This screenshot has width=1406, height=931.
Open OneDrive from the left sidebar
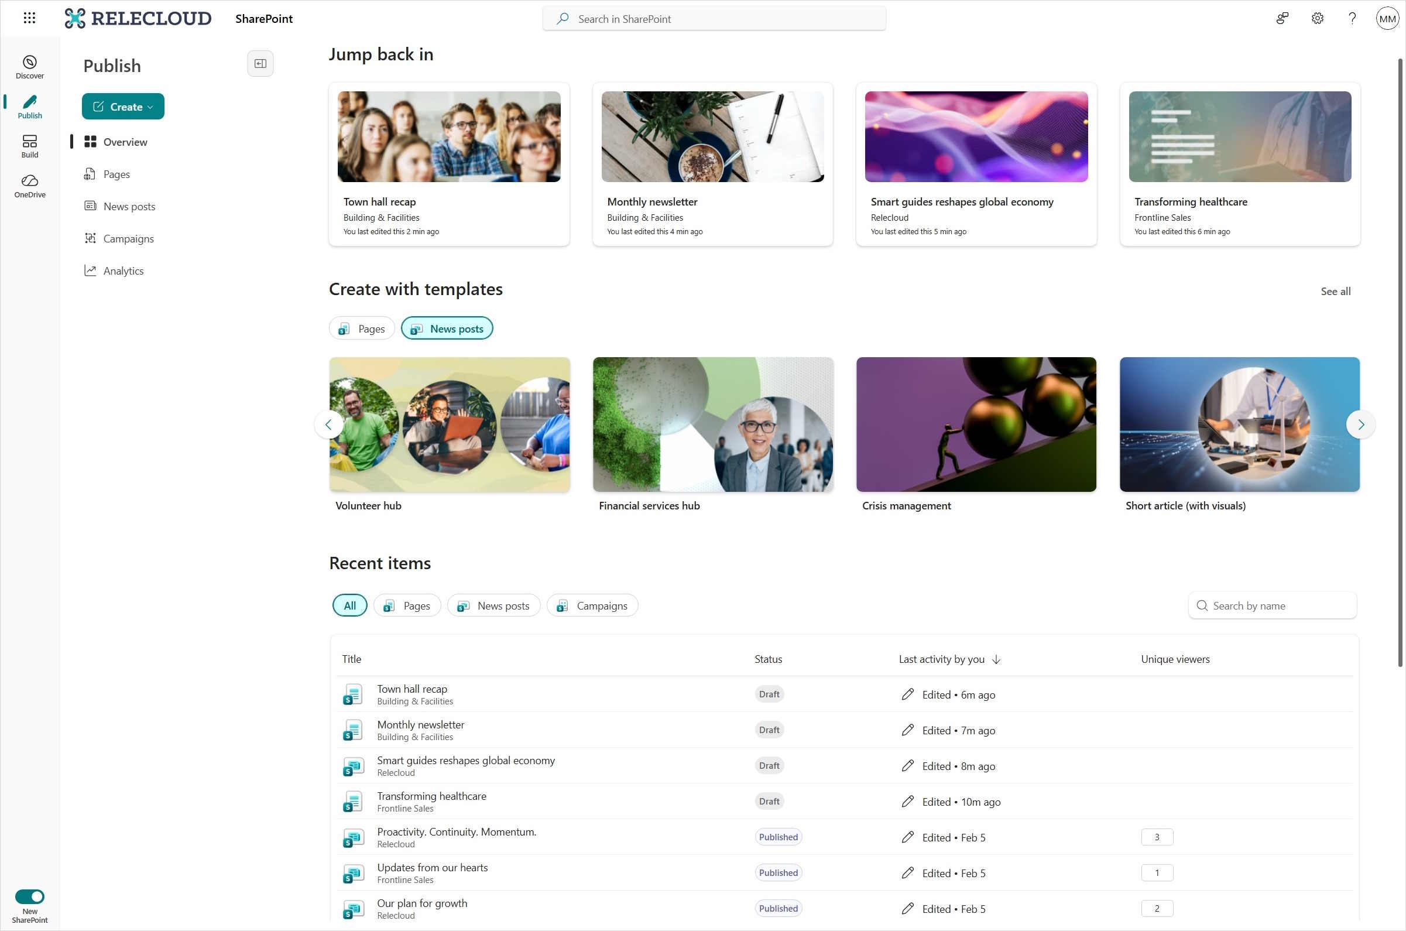pyautogui.click(x=30, y=185)
